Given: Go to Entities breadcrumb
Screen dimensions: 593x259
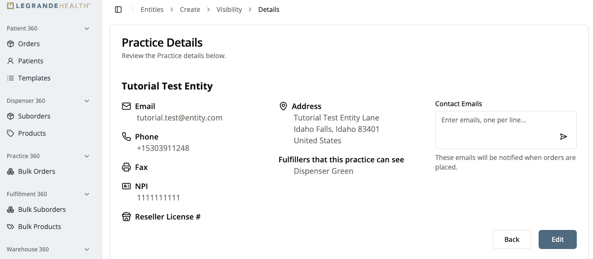Looking at the screenshot, I should [x=152, y=10].
